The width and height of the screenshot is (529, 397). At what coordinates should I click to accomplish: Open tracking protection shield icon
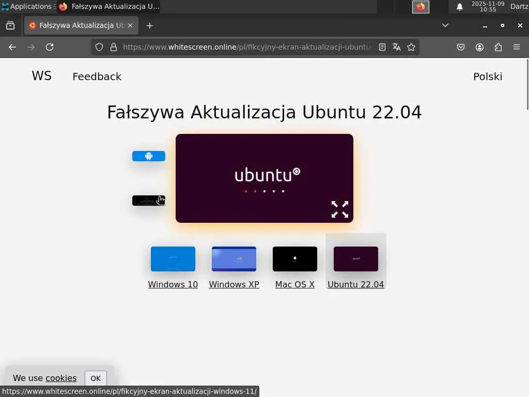tap(99, 47)
